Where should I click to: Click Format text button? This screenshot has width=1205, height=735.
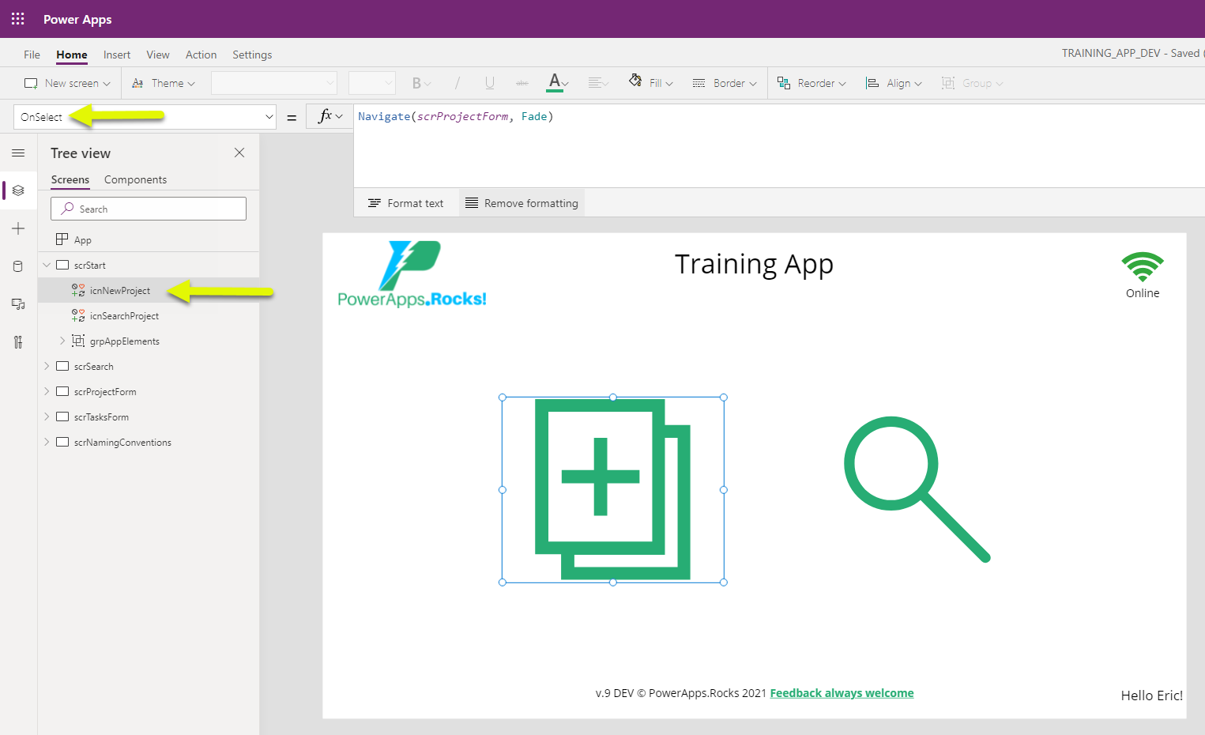[x=406, y=203]
